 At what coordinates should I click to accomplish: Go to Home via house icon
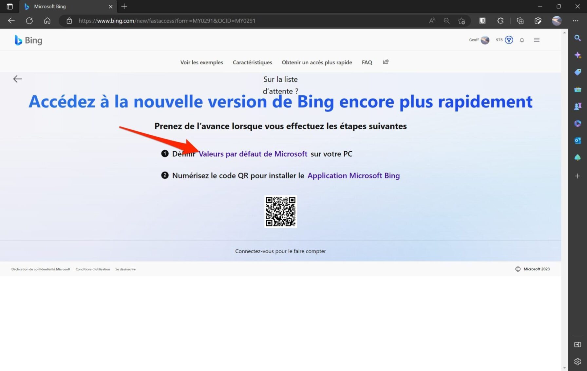point(47,21)
